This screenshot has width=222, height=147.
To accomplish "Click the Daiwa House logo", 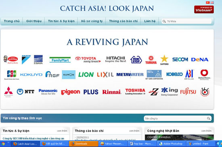I will click(205, 75).
